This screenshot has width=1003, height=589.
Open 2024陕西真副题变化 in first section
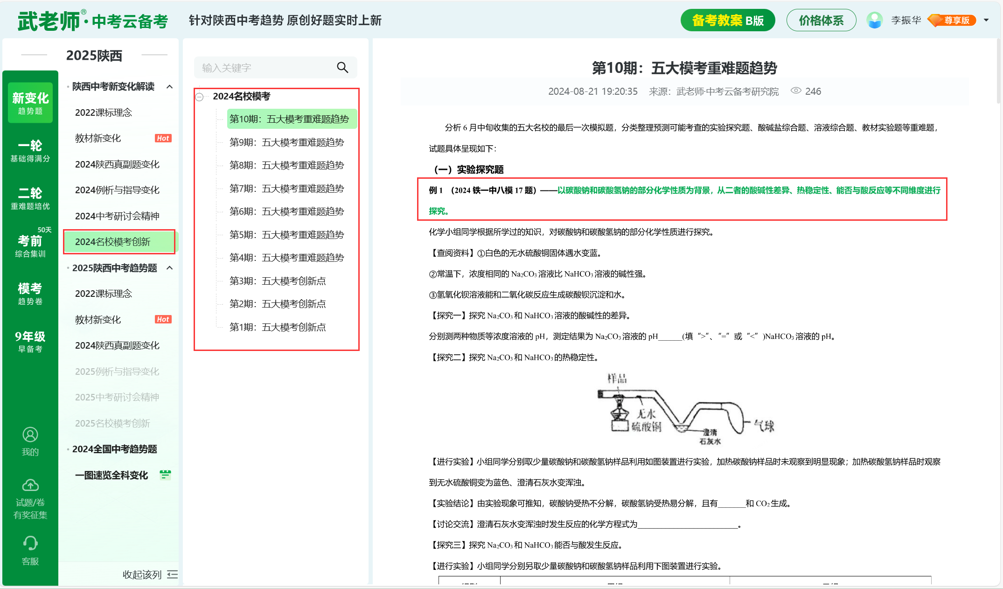point(117,164)
